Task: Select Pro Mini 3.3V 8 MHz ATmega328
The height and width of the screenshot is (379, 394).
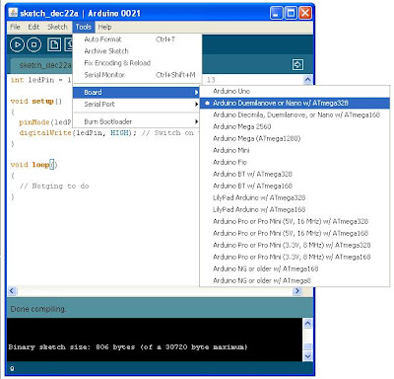Action: coord(295,245)
